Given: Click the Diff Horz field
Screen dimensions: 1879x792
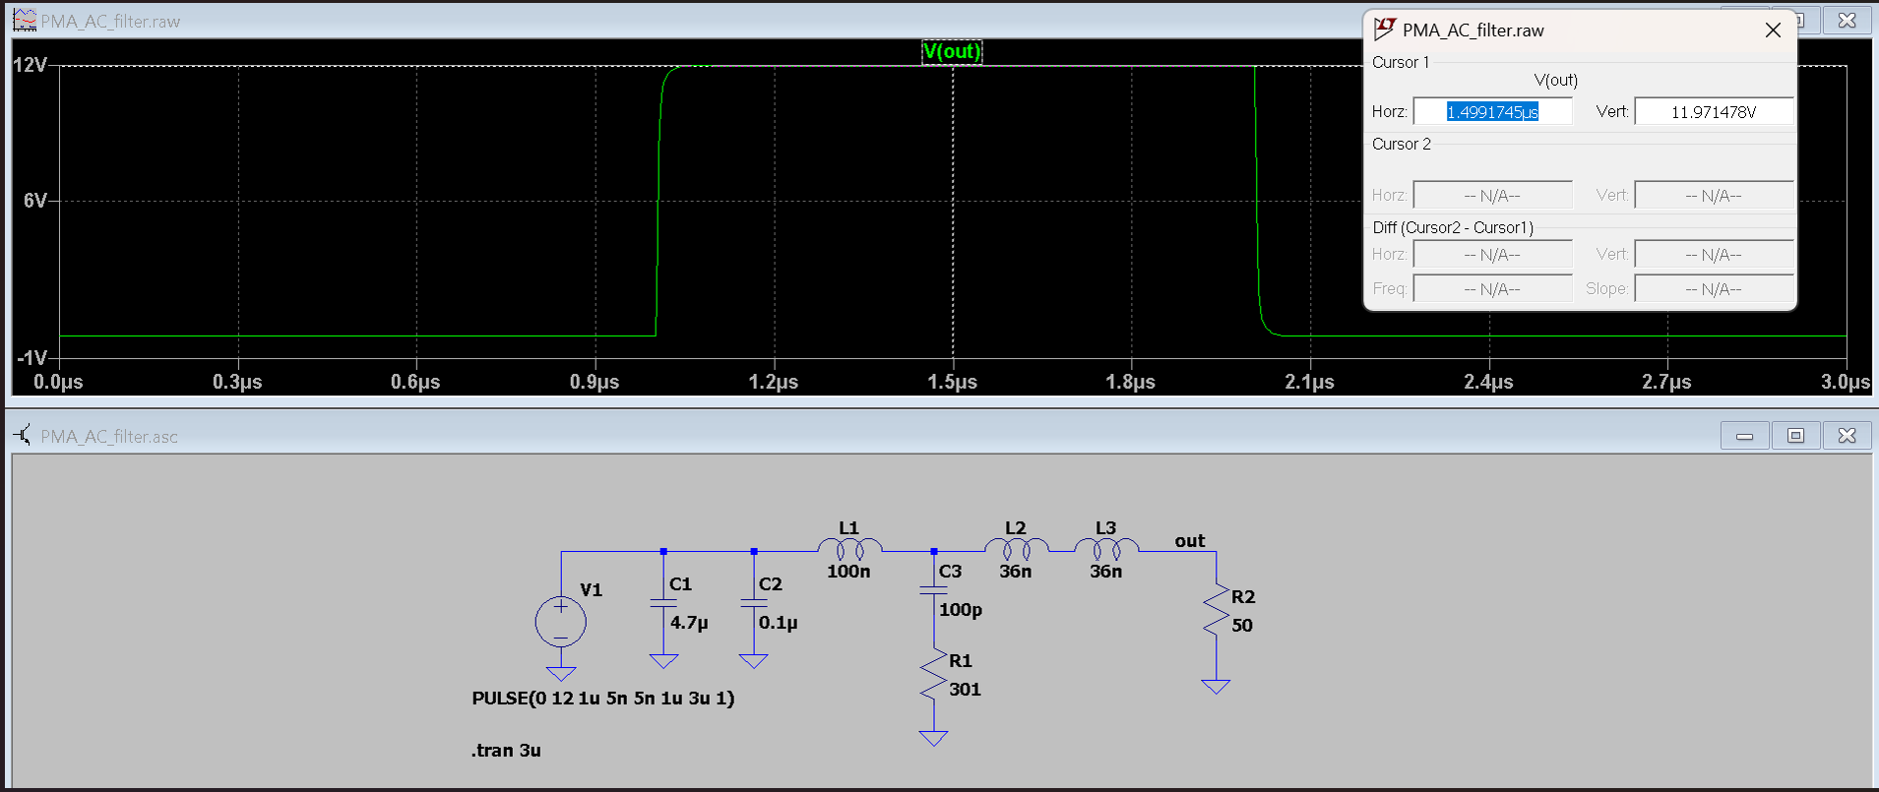Looking at the screenshot, I should [x=1492, y=254].
